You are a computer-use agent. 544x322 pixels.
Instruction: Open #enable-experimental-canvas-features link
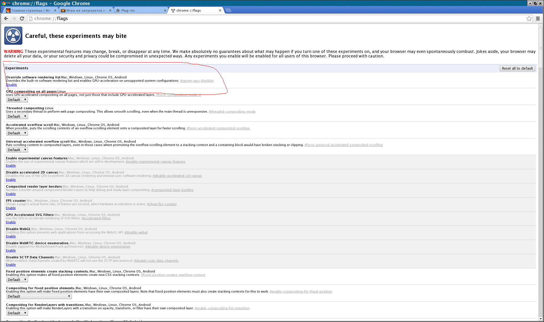155,162
